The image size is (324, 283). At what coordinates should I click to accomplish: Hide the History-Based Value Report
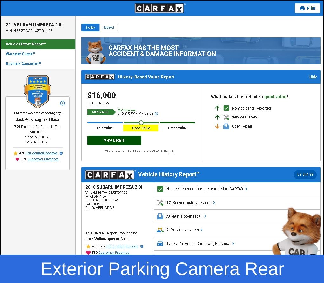[x=313, y=77]
